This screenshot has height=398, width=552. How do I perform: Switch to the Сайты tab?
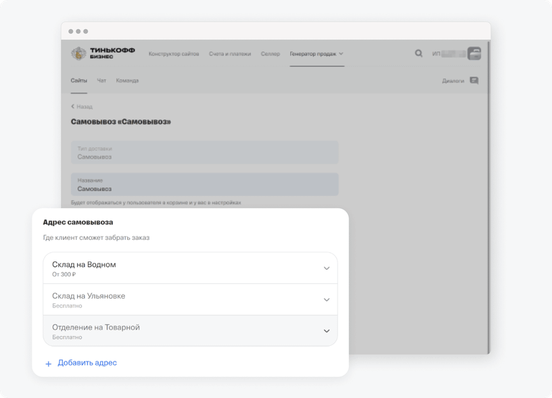click(79, 80)
